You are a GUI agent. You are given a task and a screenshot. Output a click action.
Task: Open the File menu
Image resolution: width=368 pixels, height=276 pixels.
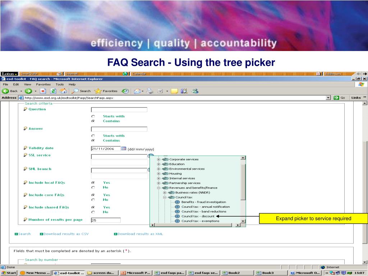(6, 84)
